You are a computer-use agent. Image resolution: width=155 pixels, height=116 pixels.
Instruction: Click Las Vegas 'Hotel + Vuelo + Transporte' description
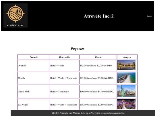click(x=63, y=105)
